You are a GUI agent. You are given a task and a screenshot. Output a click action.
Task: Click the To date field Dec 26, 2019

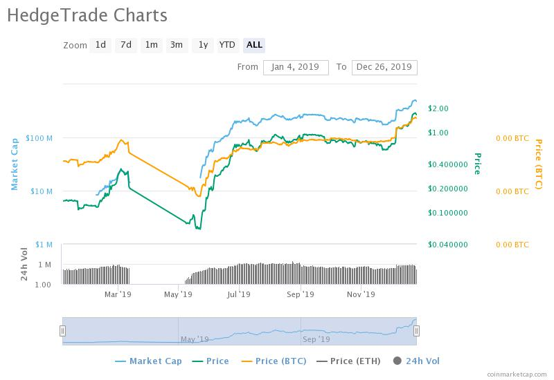click(x=384, y=67)
